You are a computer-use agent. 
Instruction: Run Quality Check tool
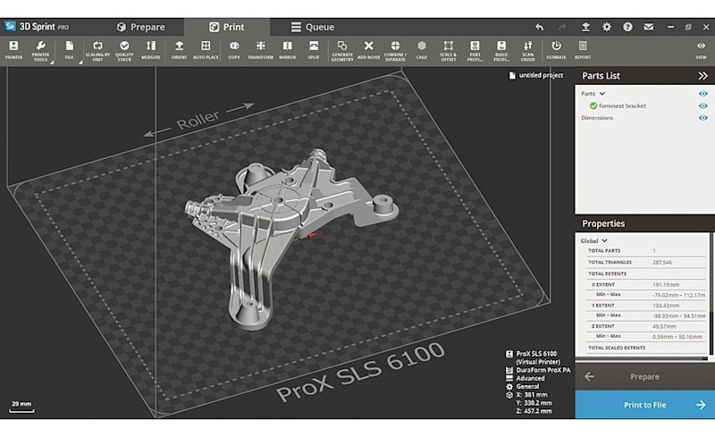coord(124,50)
